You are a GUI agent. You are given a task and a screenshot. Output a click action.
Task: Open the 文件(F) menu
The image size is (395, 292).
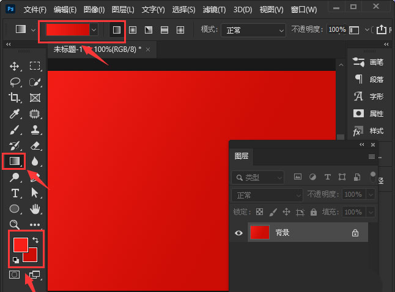click(x=35, y=10)
